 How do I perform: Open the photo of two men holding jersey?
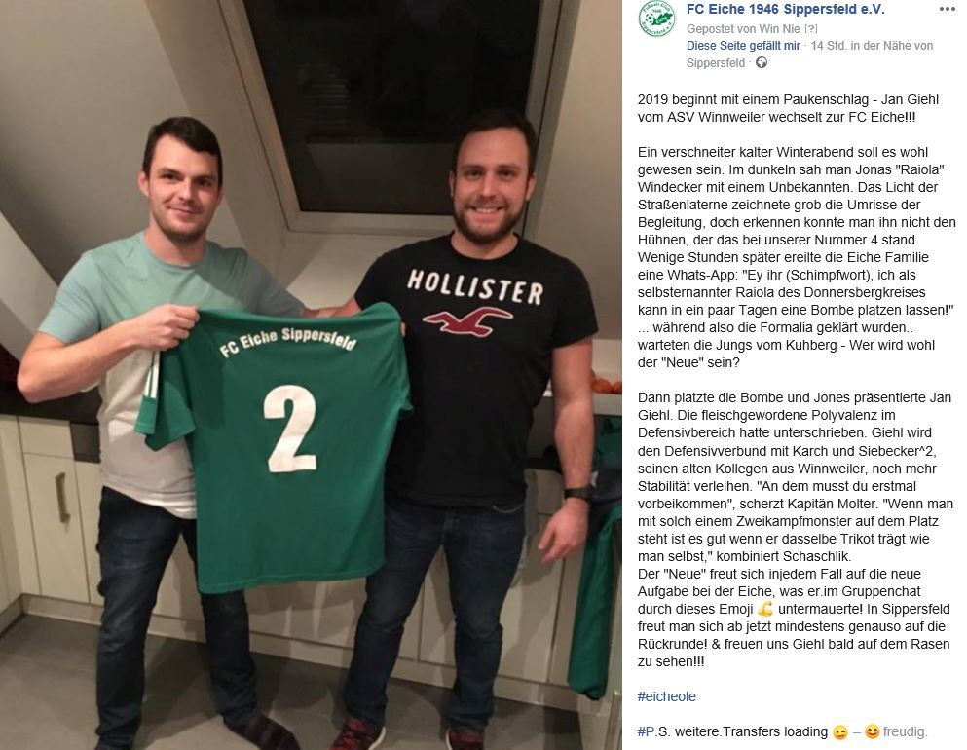311,375
